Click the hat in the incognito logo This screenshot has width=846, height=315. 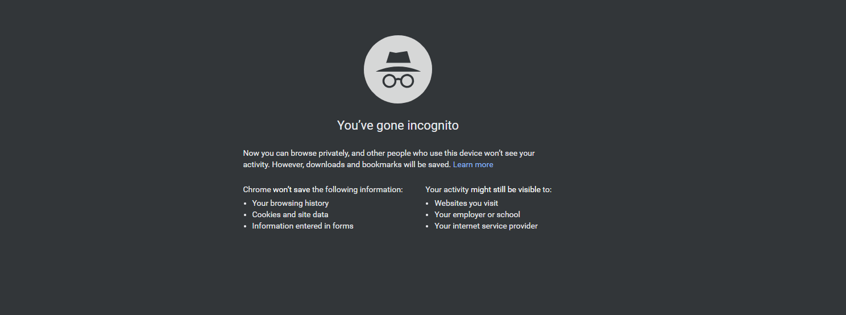(398, 61)
